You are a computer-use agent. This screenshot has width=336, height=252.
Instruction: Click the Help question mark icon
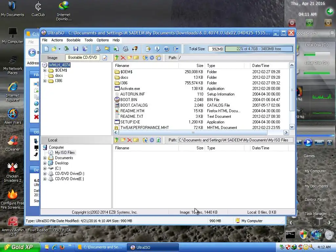pyautogui.click(x=166, y=49)
